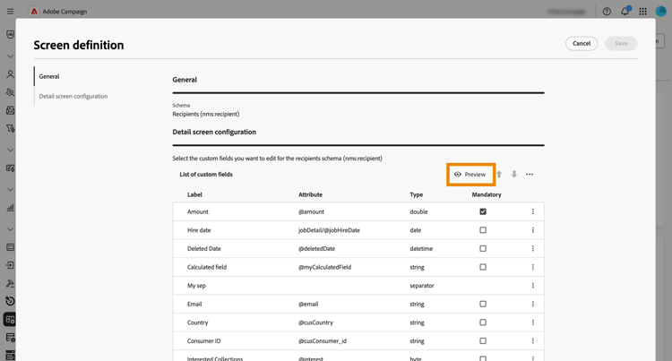The width and height of the screenshot is (672, 361).
Task: Open the help question mark icon
Action: [x=607, y=12]
